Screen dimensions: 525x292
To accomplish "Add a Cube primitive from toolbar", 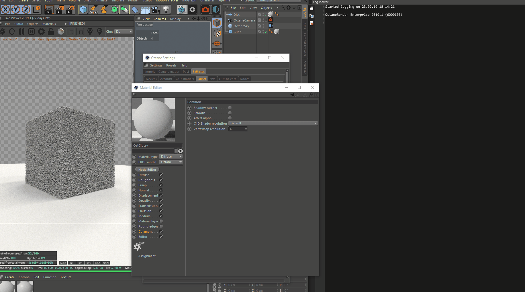I will 83,9.
